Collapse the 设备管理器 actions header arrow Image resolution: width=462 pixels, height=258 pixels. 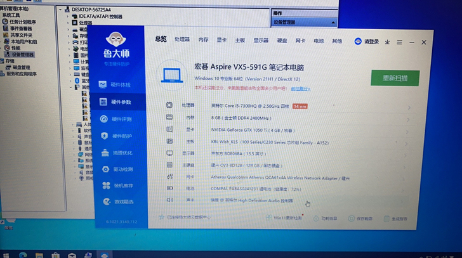333,22
